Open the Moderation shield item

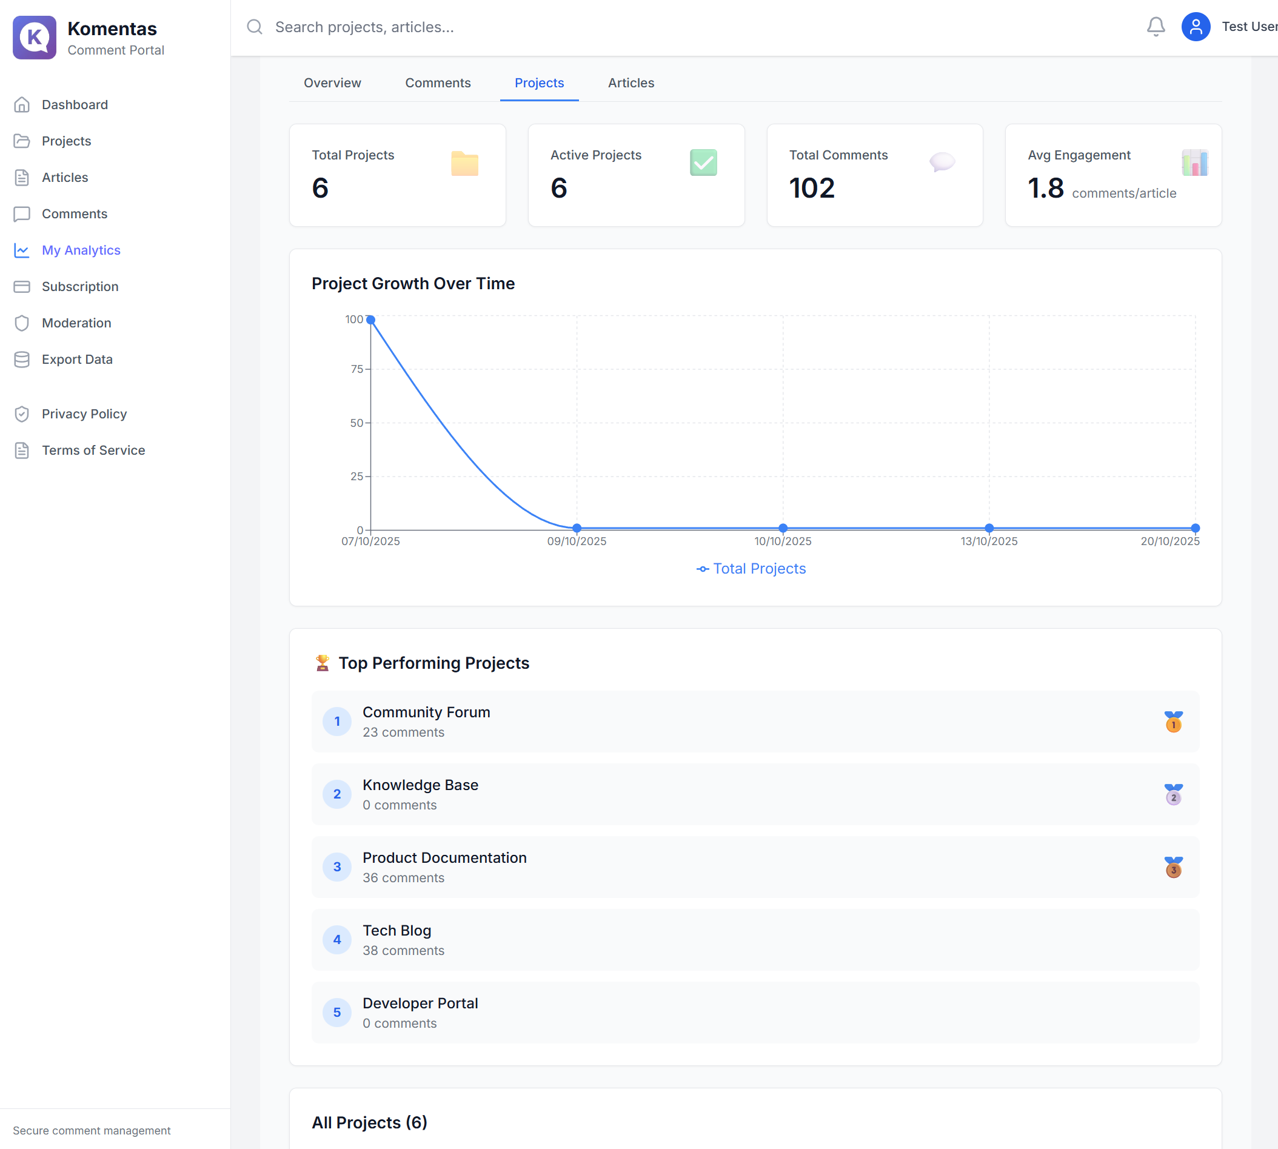pos(76,323)
